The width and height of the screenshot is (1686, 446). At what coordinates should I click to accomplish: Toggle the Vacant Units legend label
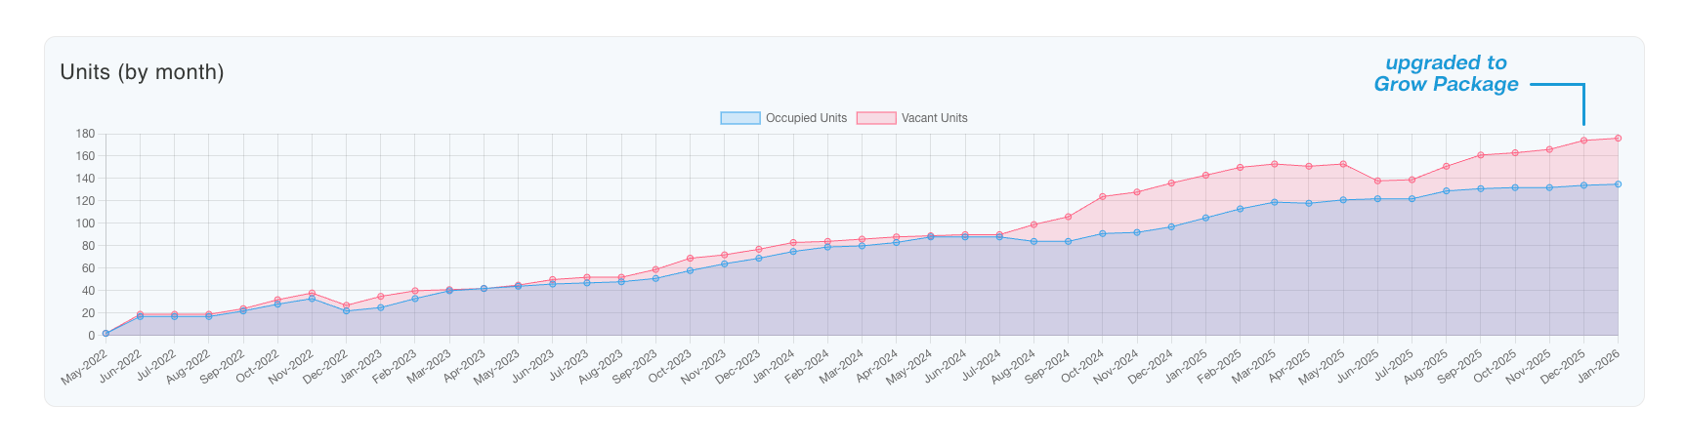934,118
